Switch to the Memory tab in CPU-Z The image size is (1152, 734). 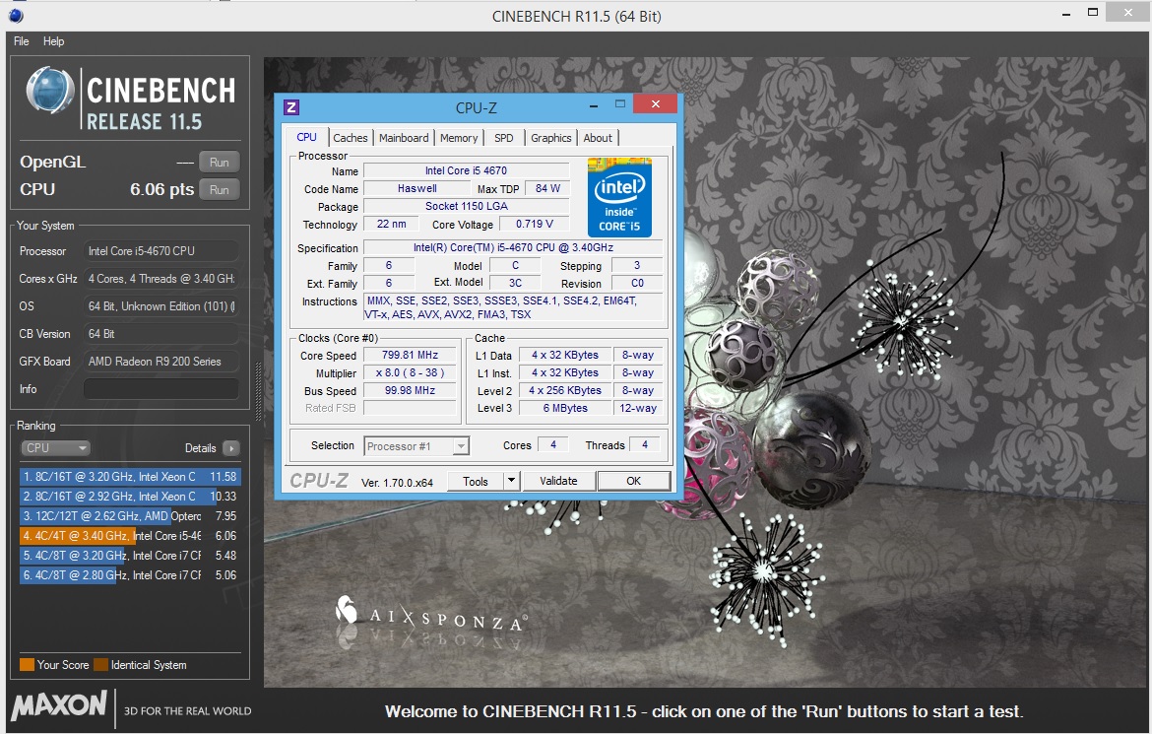tap(459, 138)
